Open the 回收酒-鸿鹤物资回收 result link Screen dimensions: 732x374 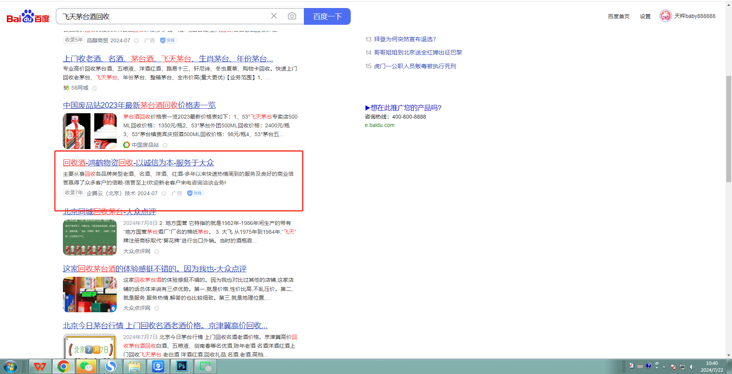pyautogui.click(x=138, y=163)
